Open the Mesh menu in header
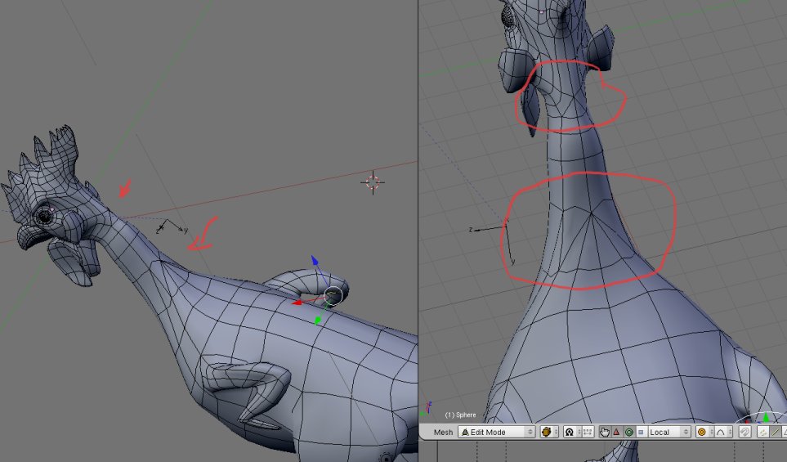The image size is (787, 462). pyautogui.click(x=443, y=432)
